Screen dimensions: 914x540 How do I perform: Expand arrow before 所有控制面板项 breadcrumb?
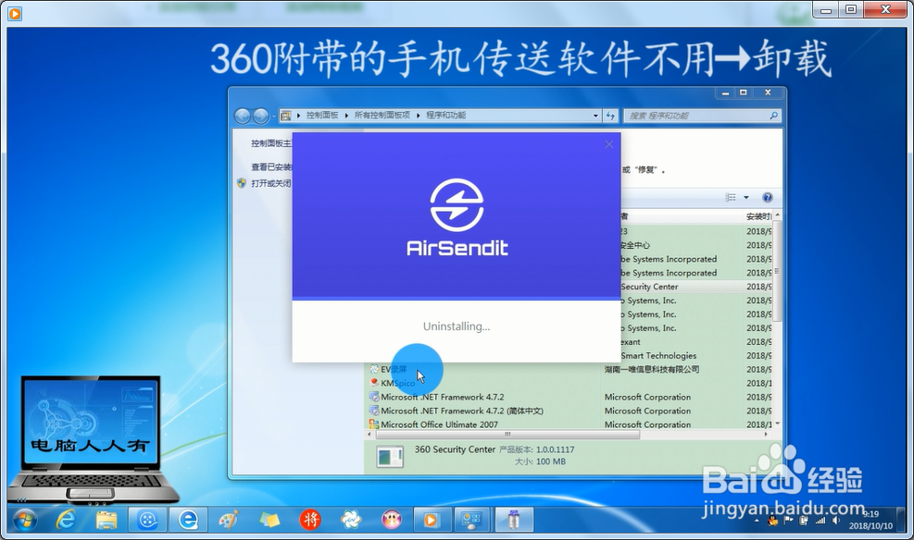(x=346, y=116)
